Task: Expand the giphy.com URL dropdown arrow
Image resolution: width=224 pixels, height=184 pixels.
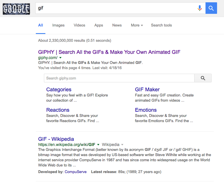Action: tap(60, 58)
